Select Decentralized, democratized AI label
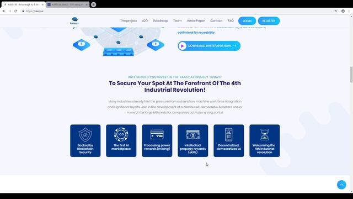The width and height of the screenshot is (353, 199). (228, 147)
